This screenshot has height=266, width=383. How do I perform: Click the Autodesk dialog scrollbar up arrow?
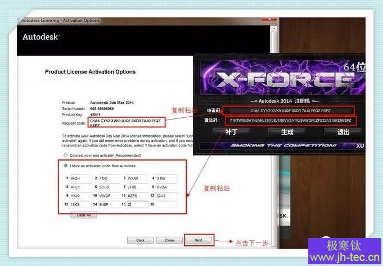[x=274, y=29]
